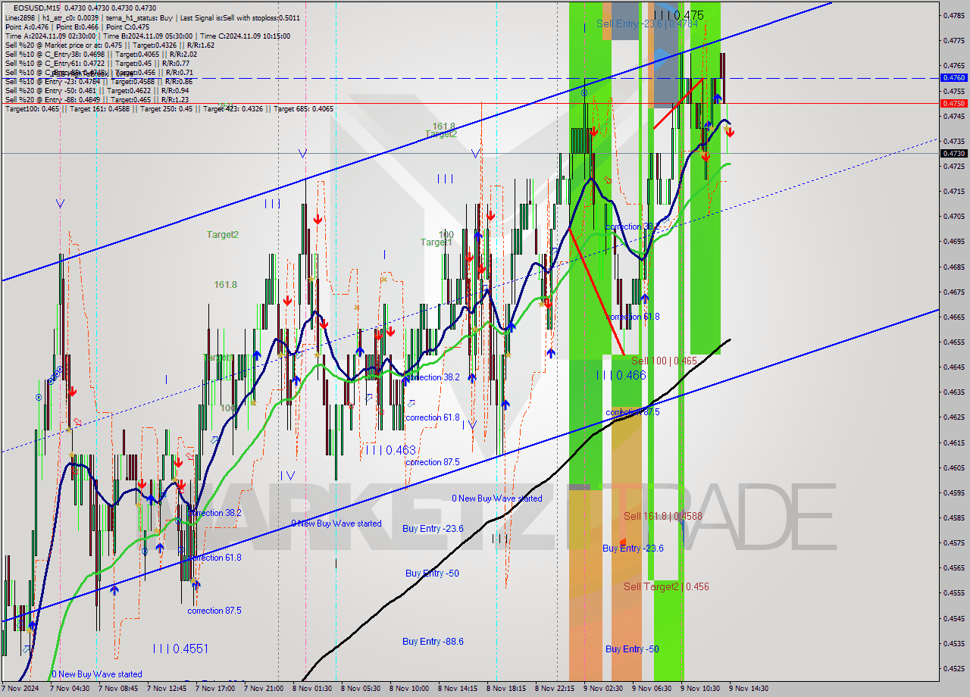This screenshot has height=697, width=970.
Task: Click the '| | | 0.4551' level label
Action: [180, 649]
